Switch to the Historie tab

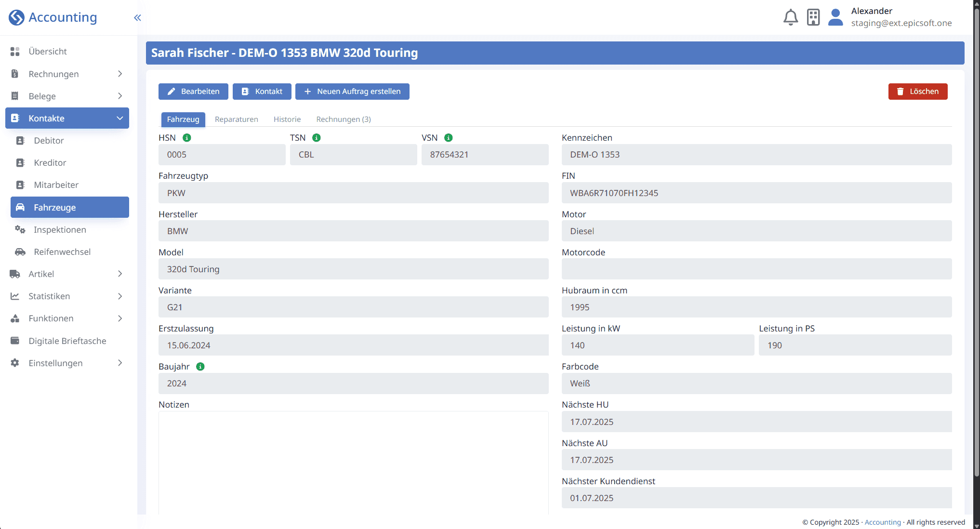[x=287, y=119]
